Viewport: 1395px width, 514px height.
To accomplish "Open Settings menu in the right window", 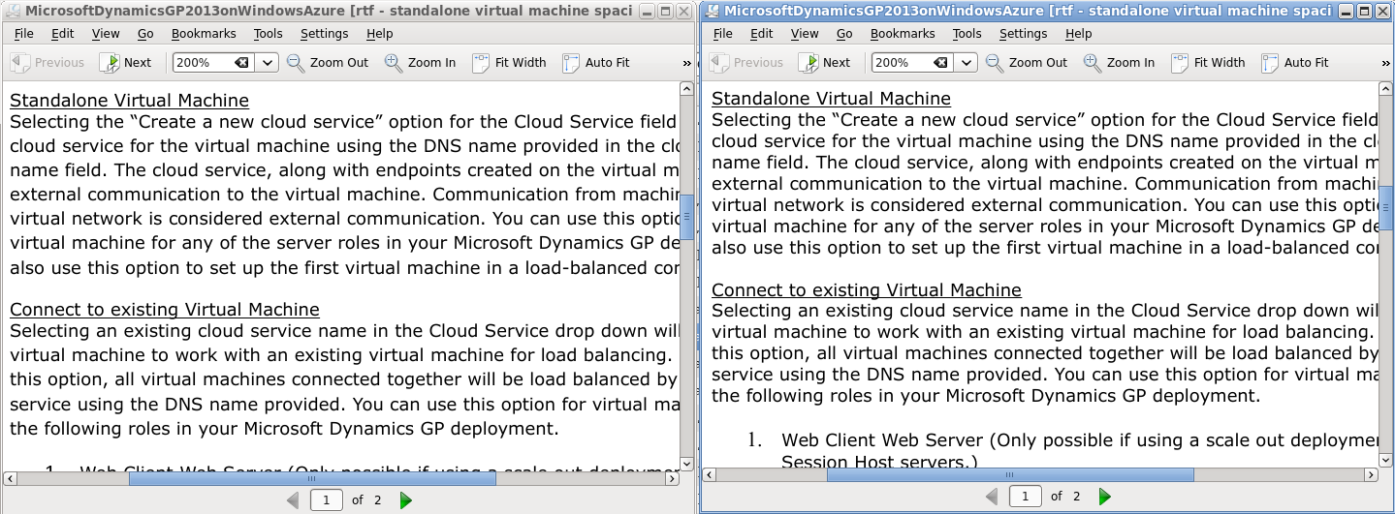I will [x=1023, y=33].
